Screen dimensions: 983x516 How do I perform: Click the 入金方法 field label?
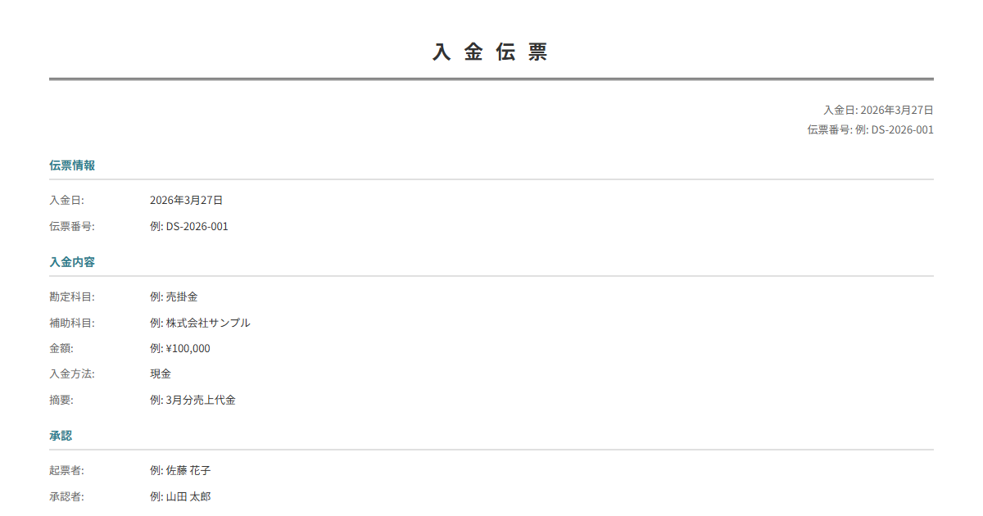[x=72, y=373]
